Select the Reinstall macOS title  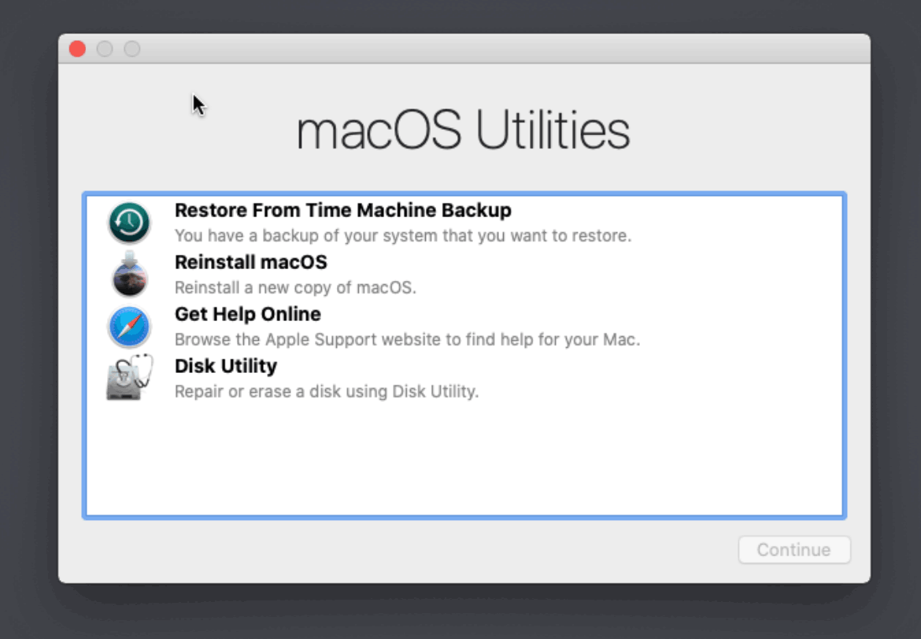click(x=251, y=262)
